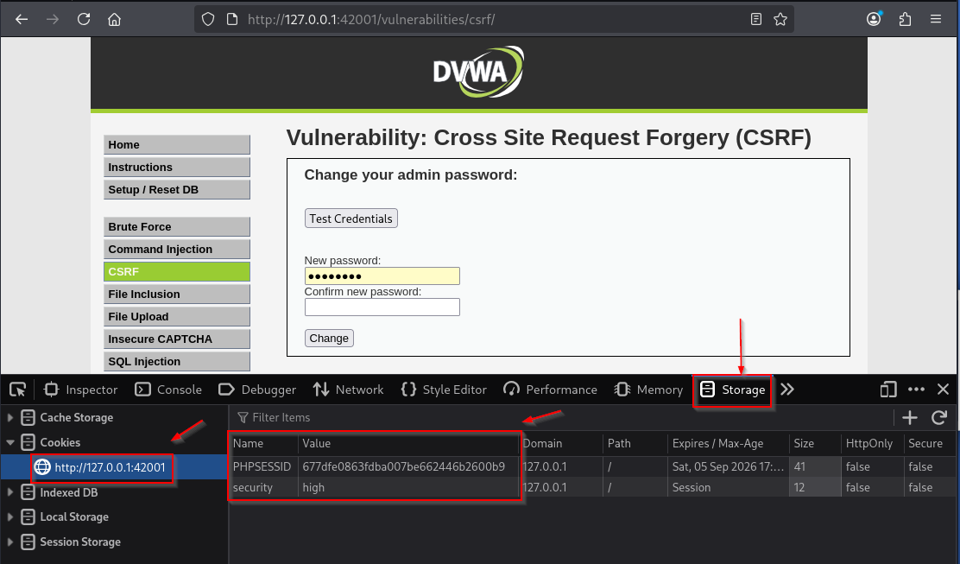Viewport: 960px width, 564px height.
Task: Open Setup / Reset DB page
Action: click(177, 190)
